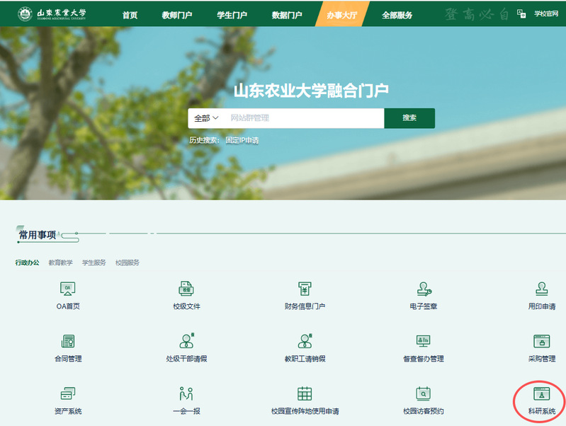Open 教师门户 in the top navigation
The image size is (566, 426).
pyautogui.click(x=177, y=15)
